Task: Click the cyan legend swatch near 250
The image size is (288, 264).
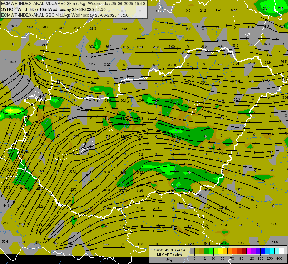Action: click(272, 251)
